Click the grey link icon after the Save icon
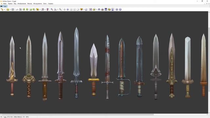 coord(17,10)
